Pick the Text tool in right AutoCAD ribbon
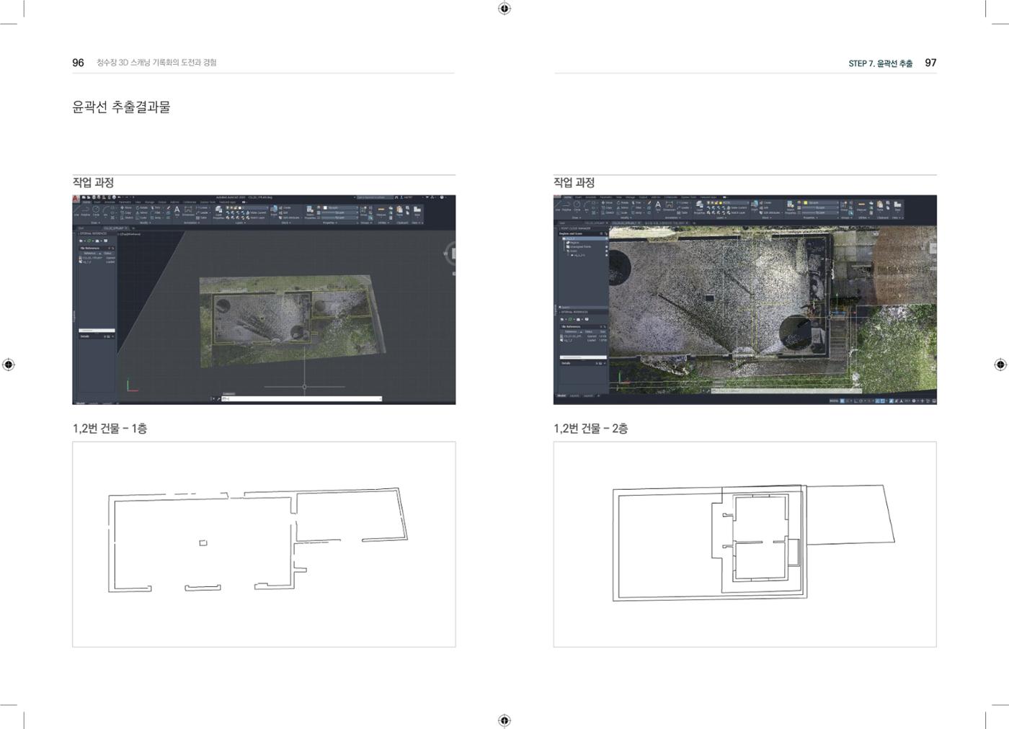Viewport: 1009px width, 729px height. tap(658, 206)
